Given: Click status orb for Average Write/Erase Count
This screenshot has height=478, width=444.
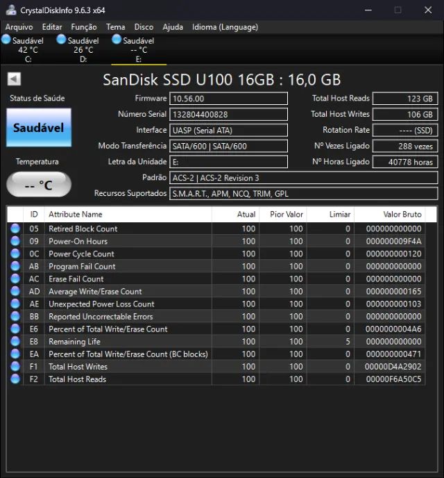Looking at the screenshot, I should click(x=15, y=291).
